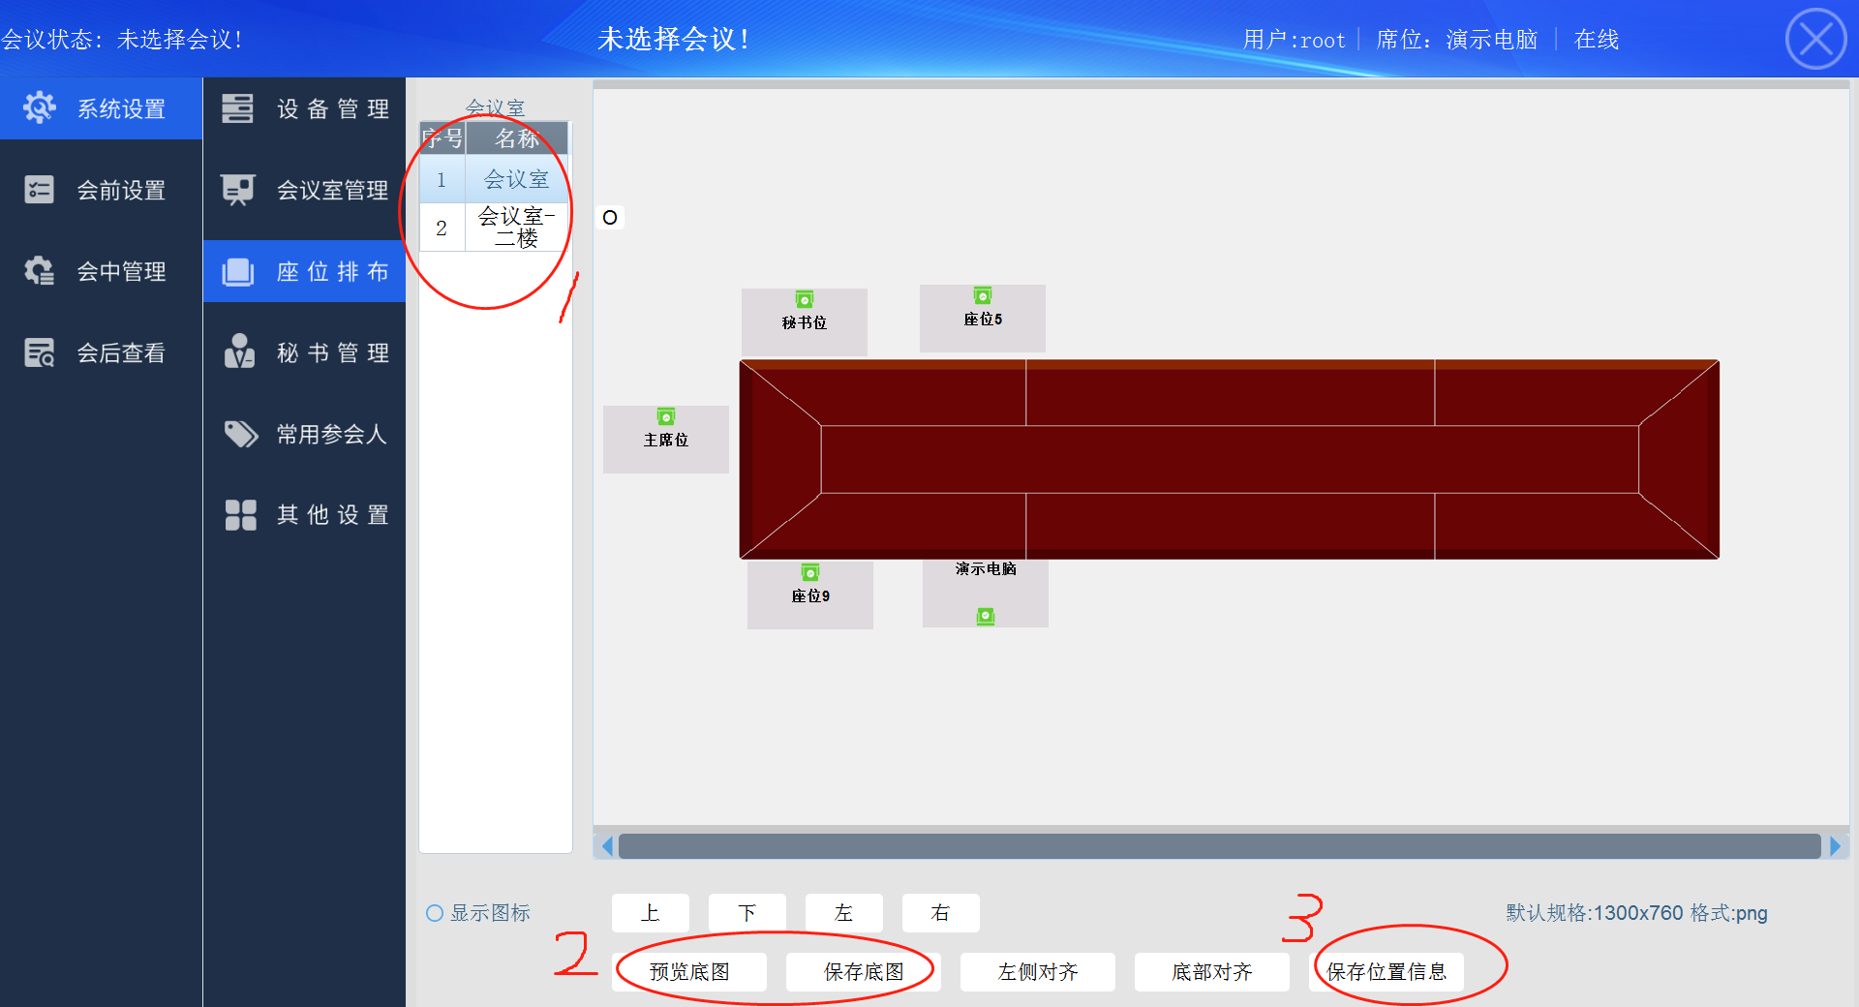Click the 预览底图 button
Viewport: 1859px width, 1007px height.
pyautogui.click(x=689, y=971)
